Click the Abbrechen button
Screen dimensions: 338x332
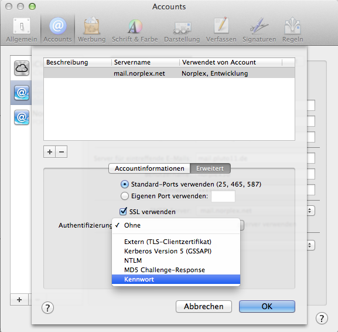point(204,307)
